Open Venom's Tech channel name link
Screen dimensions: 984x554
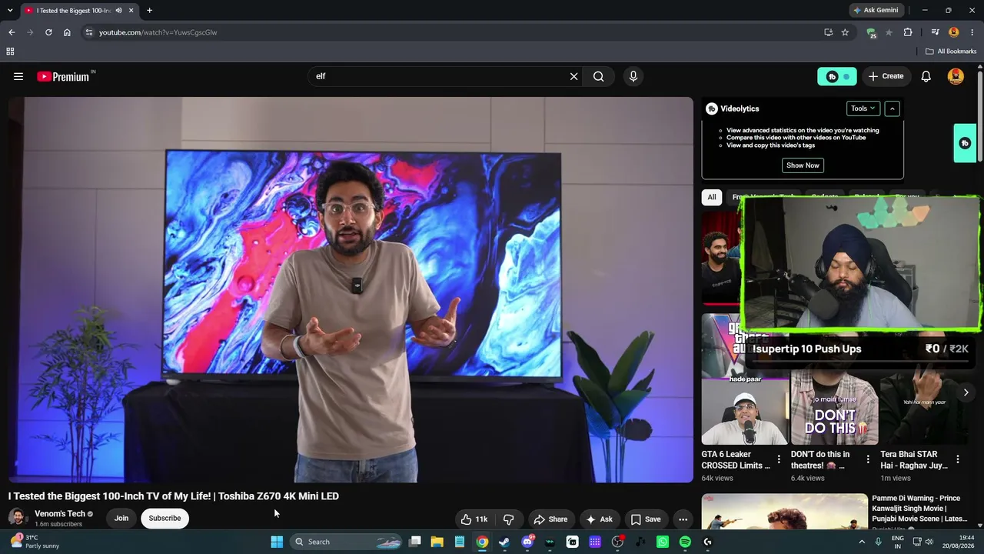click(60, 514)
